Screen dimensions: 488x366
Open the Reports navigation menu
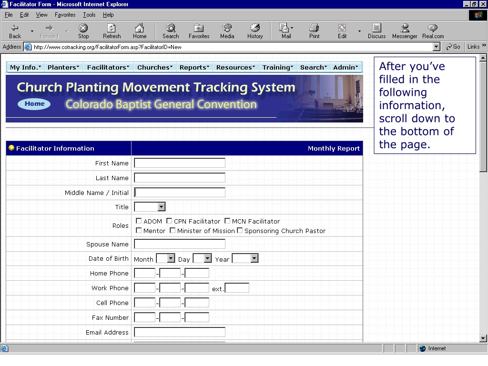tap(194, 67)
